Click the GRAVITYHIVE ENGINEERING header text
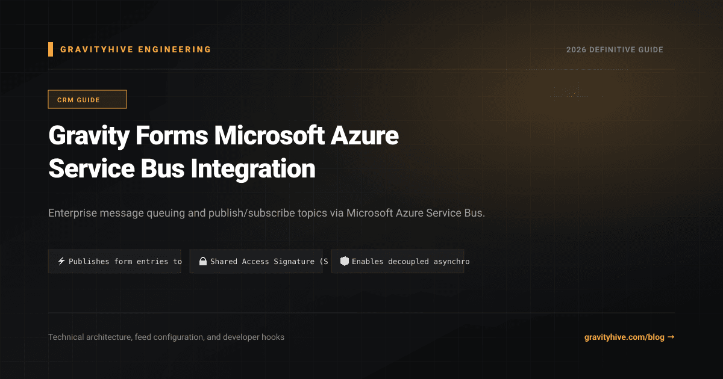 pos(136,49)
